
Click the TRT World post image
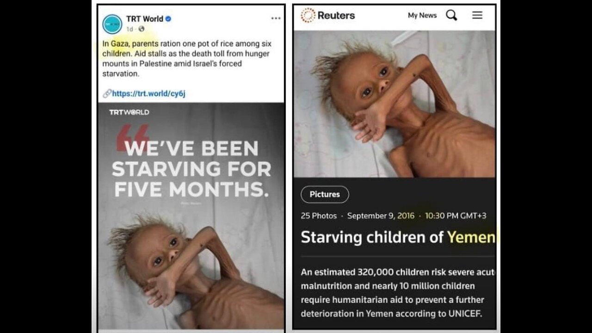(x=191, y=216)
